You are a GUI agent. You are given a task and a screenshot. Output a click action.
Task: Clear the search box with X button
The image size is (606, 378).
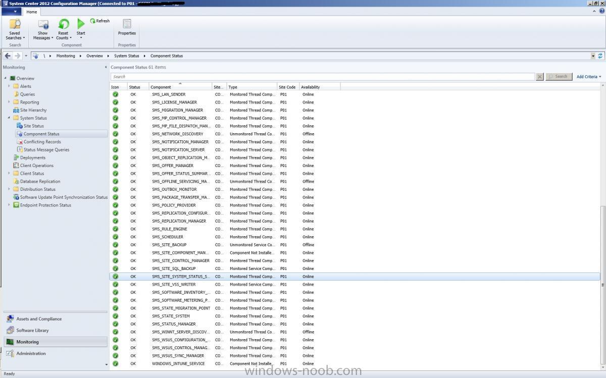click(x=539, y=77)
